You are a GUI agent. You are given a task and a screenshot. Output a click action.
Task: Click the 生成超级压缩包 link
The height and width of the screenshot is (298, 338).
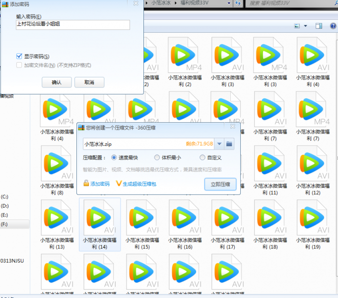(139, 184)
